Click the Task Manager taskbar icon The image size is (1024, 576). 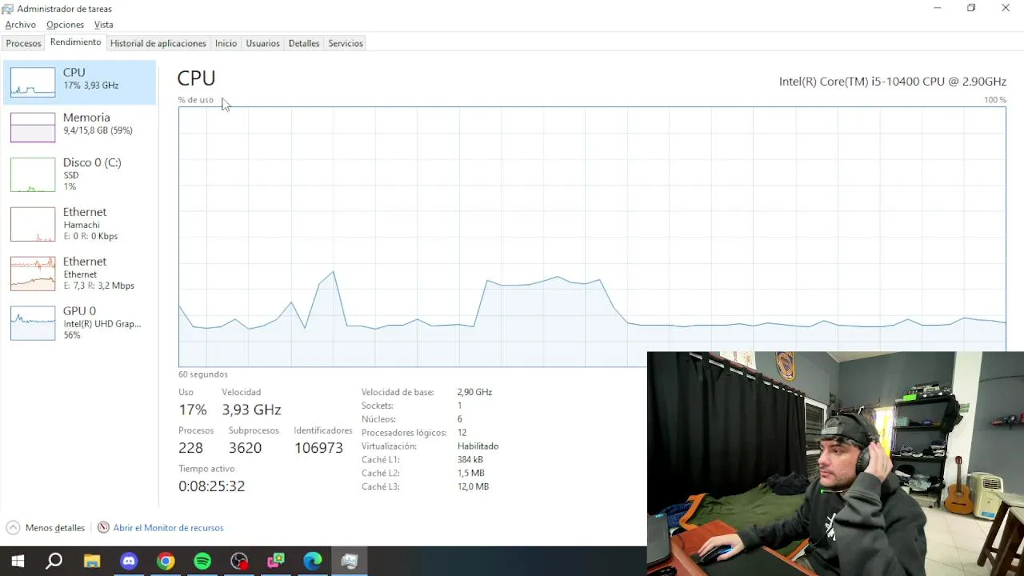click(350, 562)
